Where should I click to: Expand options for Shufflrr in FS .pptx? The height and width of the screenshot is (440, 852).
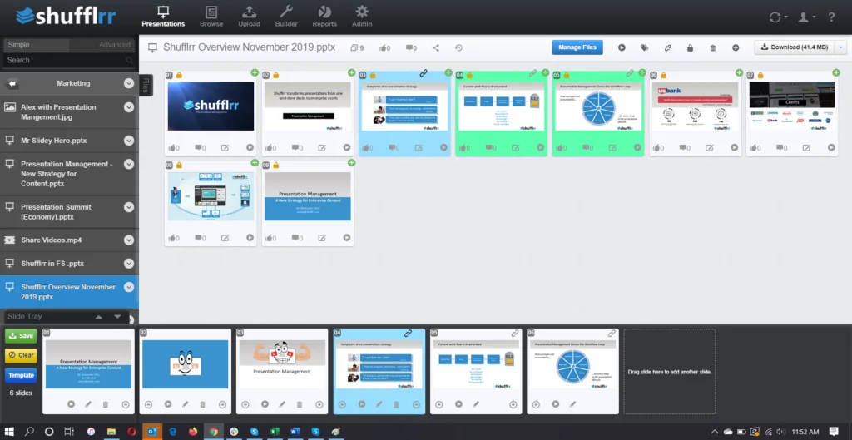[129, 264]
